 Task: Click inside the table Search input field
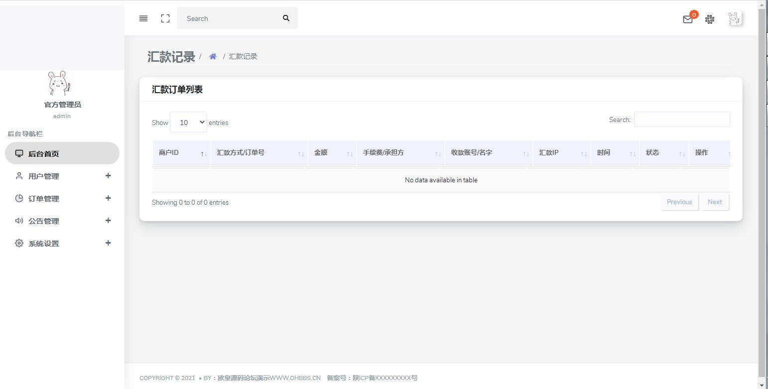681,120
